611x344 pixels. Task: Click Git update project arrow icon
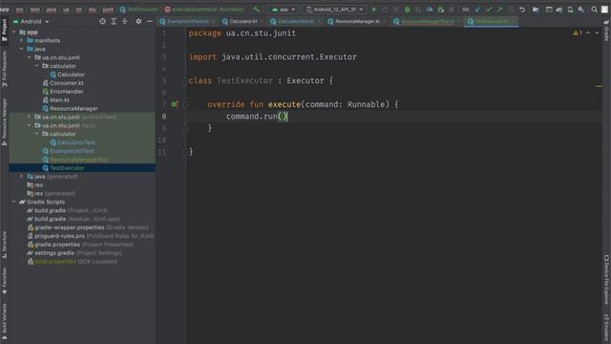pyautogui.click(x=477, y=10)
